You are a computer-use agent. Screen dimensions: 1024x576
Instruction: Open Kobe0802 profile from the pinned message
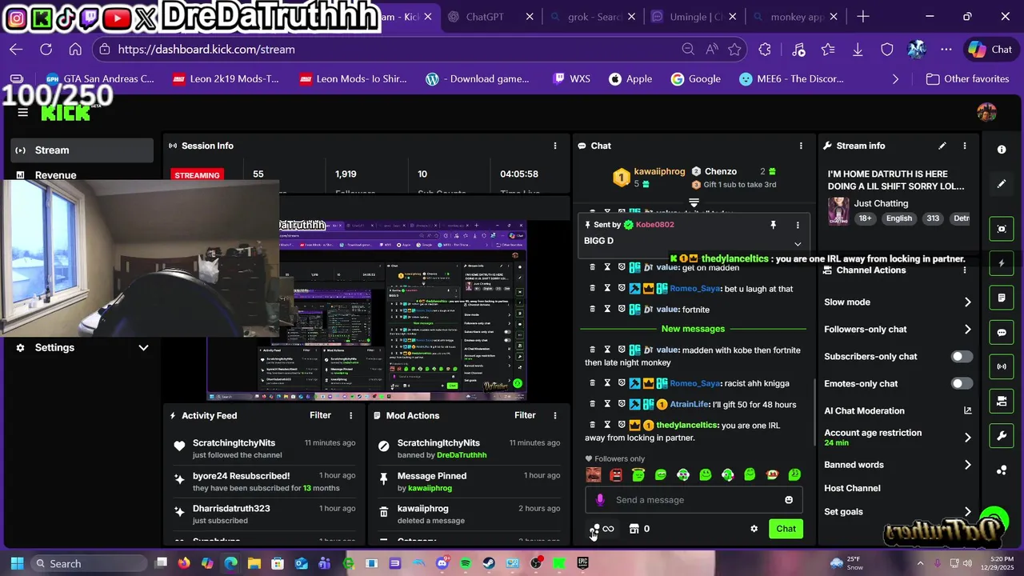tap(654, 225)
